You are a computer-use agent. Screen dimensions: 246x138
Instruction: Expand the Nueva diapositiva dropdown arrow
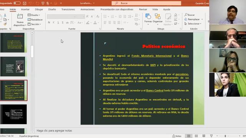(26, 25)
